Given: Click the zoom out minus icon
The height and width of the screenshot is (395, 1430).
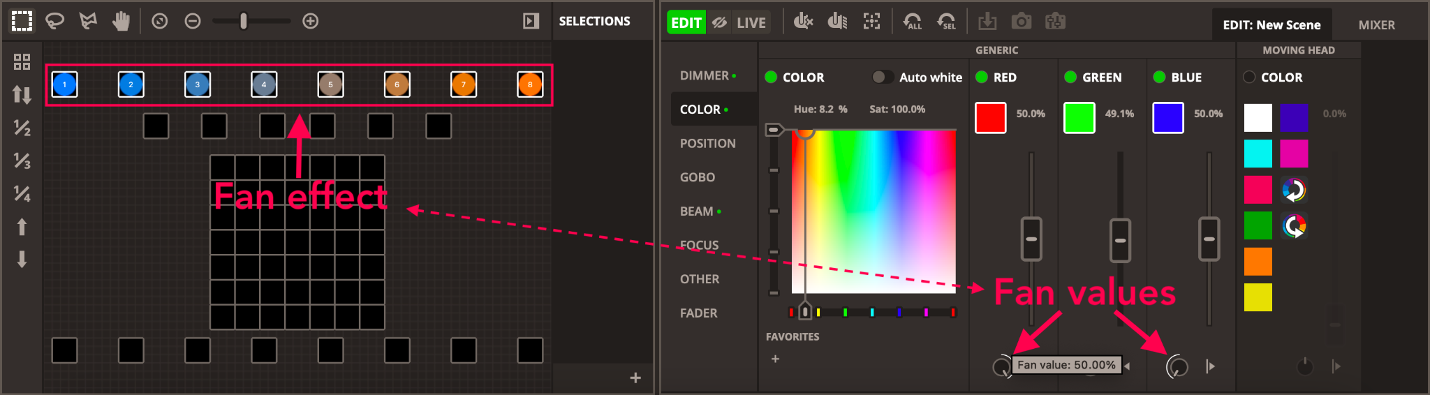Looking at the screenshot, I should [193, 22].
